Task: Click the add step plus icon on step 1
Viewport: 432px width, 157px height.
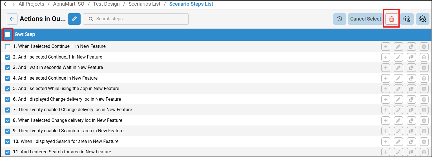Action: [386, 46]
